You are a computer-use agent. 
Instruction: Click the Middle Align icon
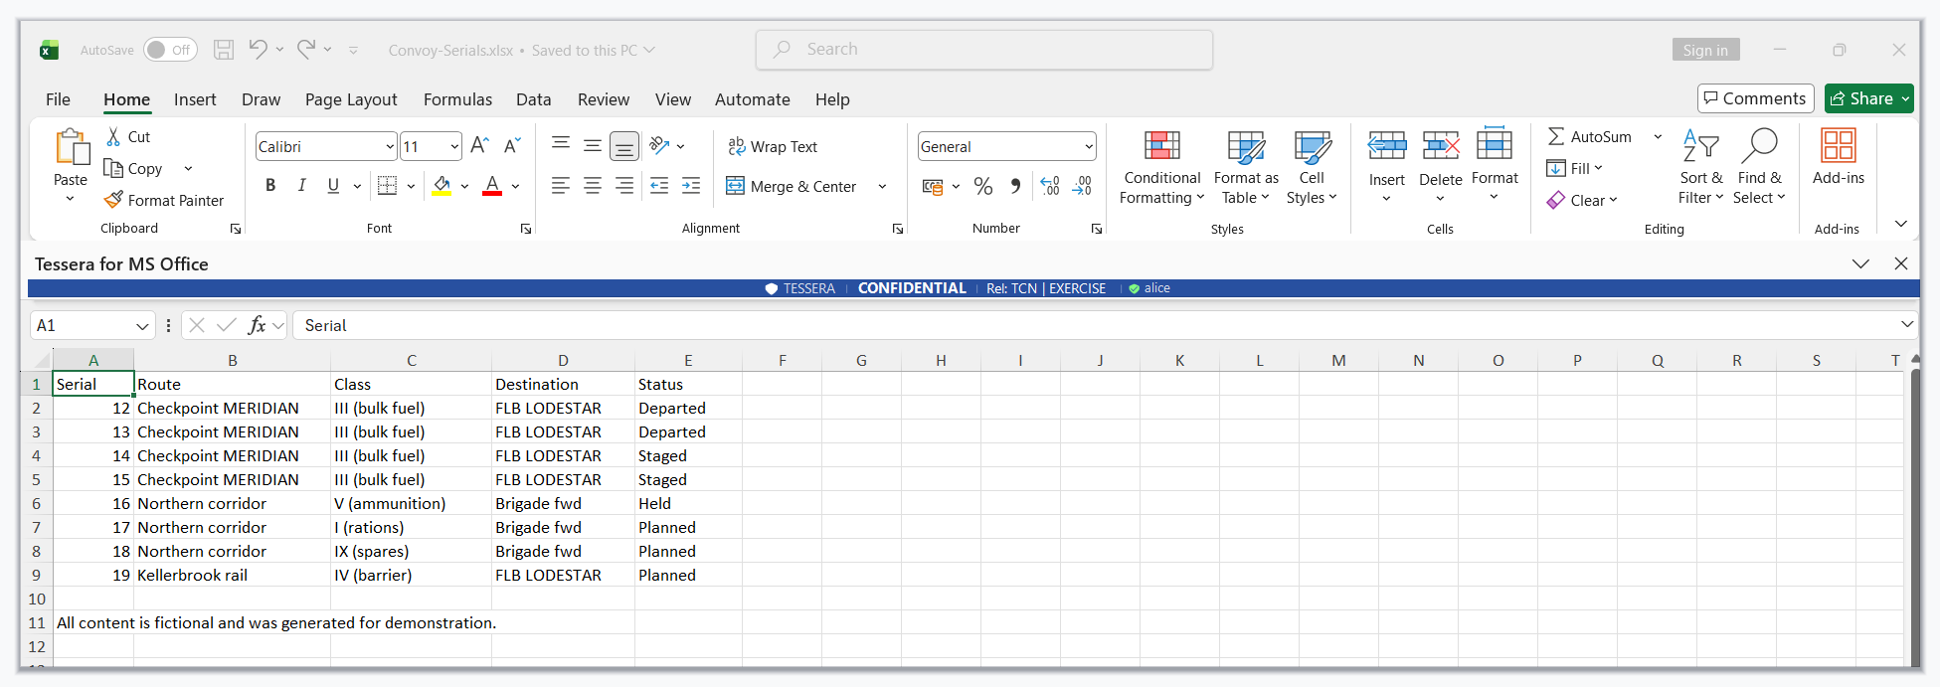(593, 146)
